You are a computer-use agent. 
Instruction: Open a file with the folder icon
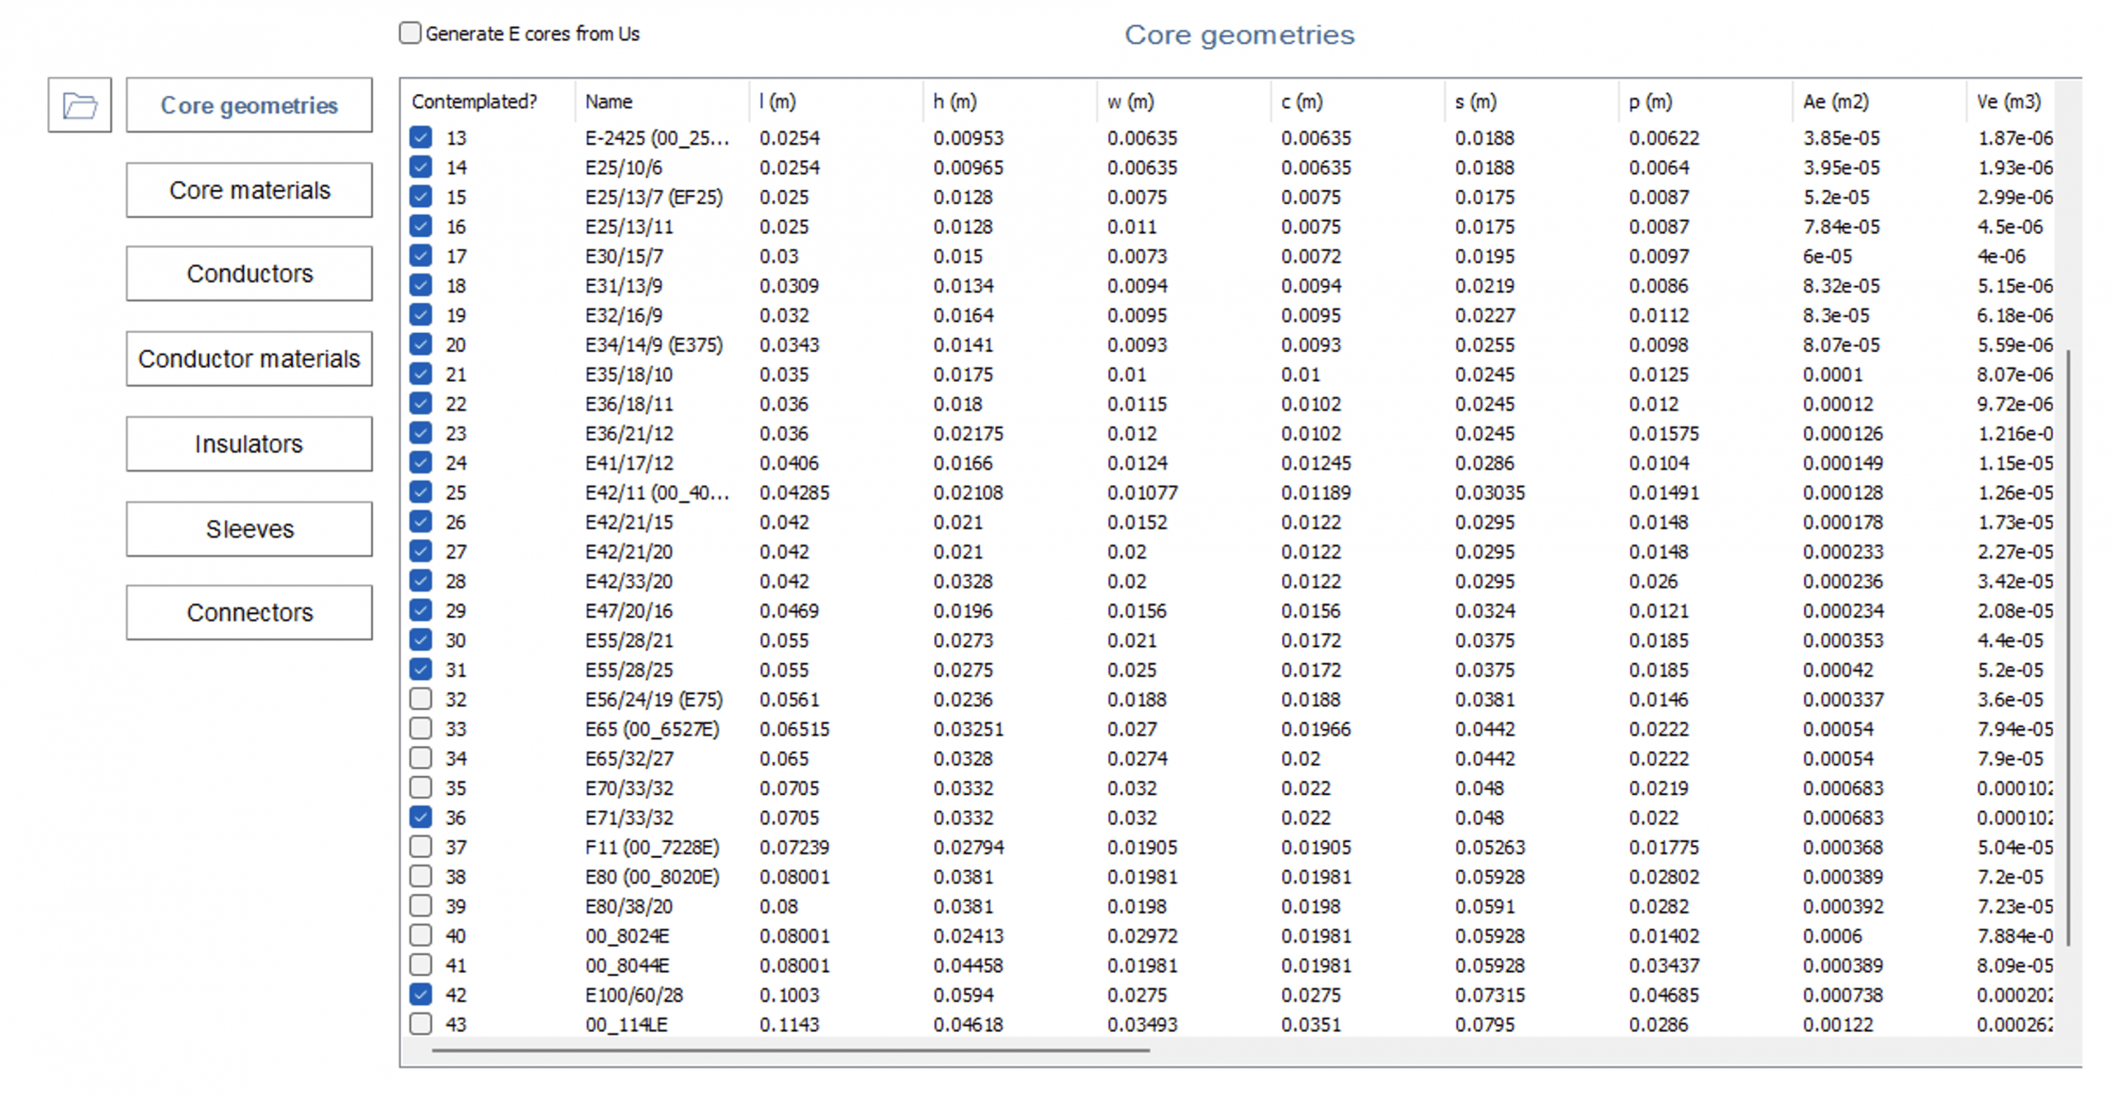coord(79,105)
